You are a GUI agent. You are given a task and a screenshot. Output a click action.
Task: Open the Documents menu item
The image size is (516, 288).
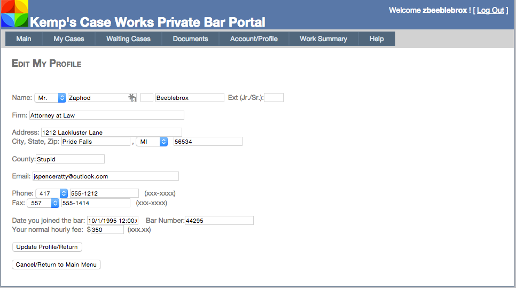click(x=190, y=39)
